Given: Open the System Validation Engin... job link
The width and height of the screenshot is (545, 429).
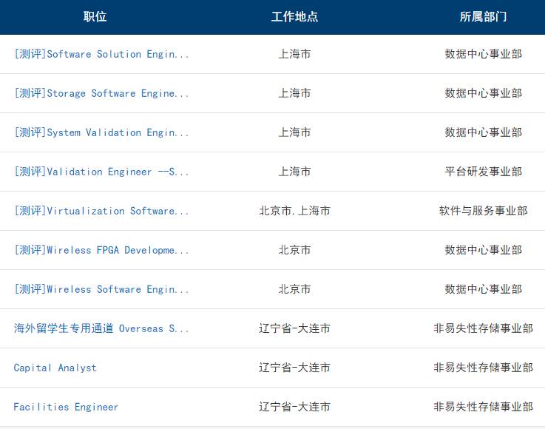Looking at the screenshot, I should (x=101, y=133).
